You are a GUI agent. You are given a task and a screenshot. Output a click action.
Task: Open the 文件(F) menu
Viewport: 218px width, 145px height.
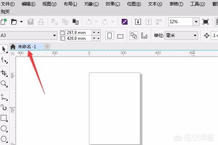coord(8,4)
